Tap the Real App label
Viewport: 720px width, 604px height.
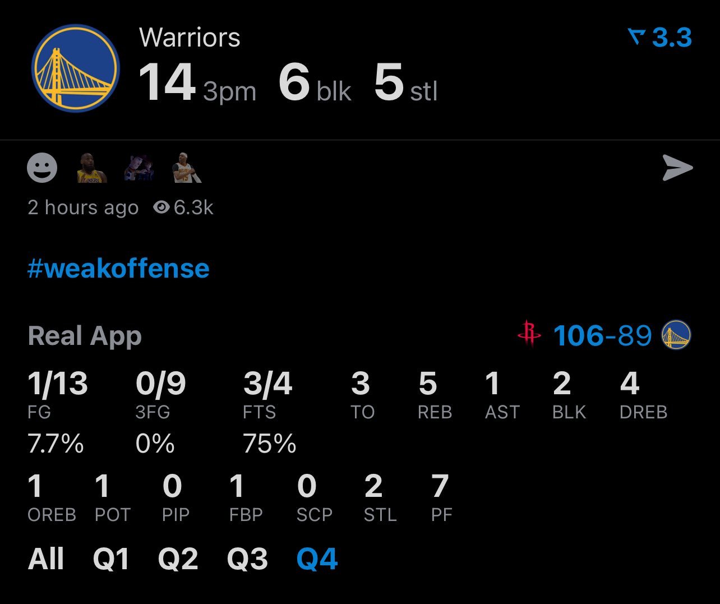pos(85,336)
